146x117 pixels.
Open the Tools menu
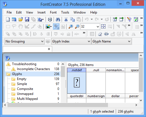point(65,12)
